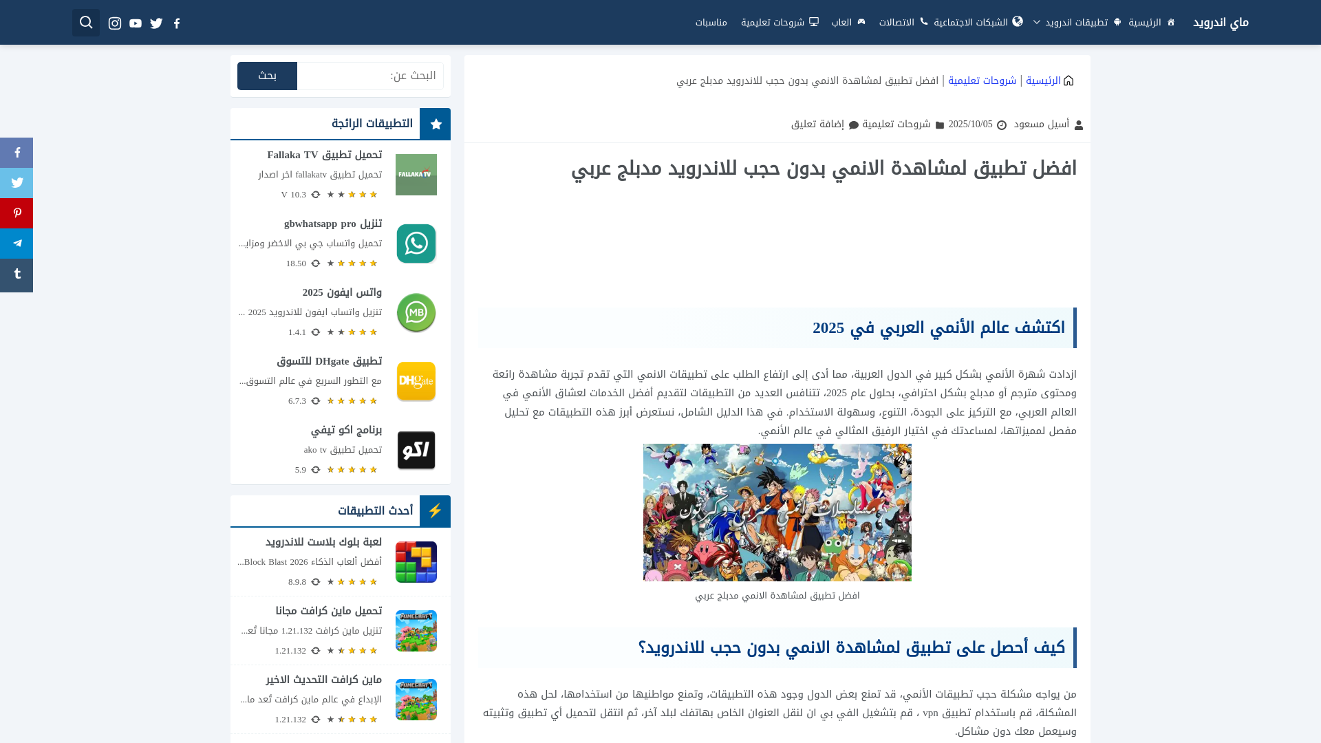Open الرئيسية in the top navigation
1321x743 pixels.
(1151, 23)
